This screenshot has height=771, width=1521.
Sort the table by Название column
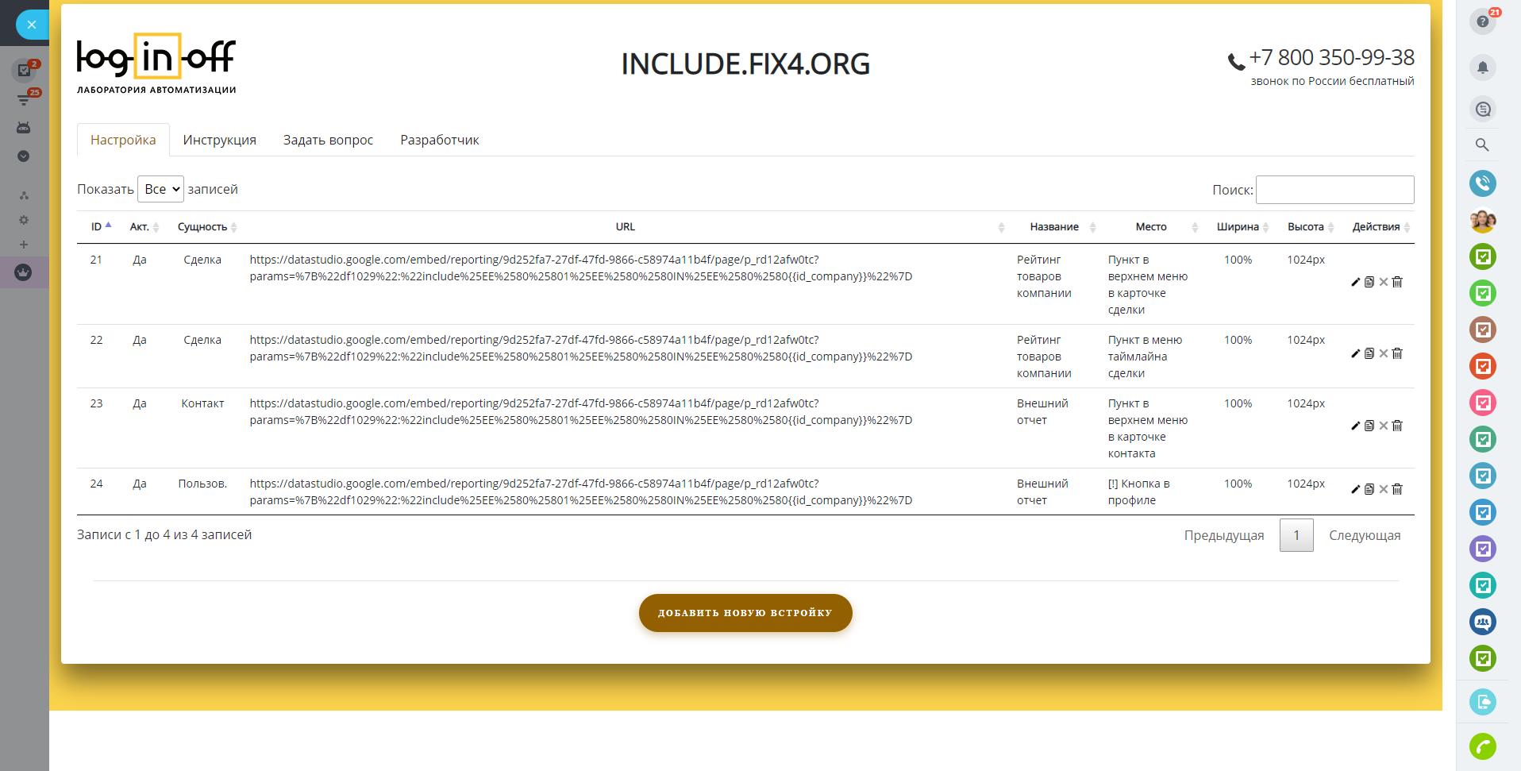tap(1054, 227)
